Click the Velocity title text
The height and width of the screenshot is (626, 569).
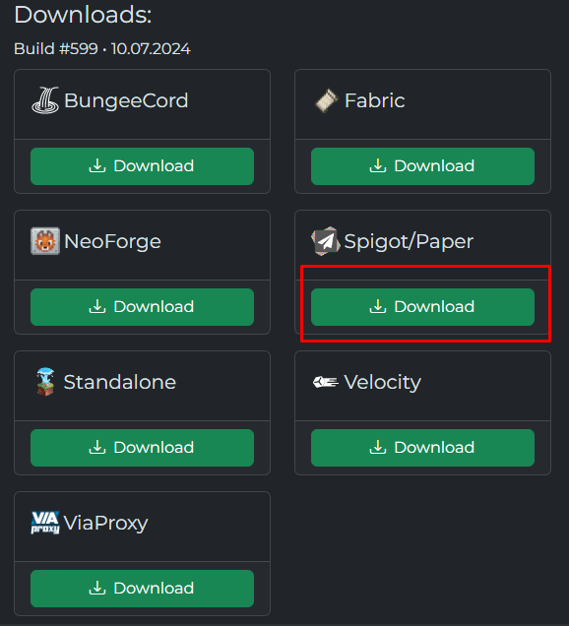click(382, 383)
